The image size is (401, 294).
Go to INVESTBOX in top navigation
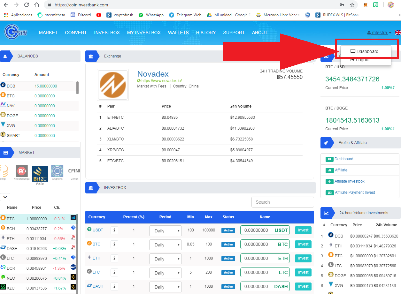(x=107, y=33)
